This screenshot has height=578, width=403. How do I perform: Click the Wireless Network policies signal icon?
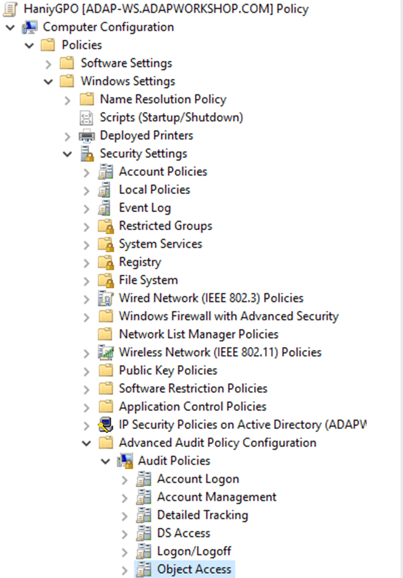pos(106,353)
